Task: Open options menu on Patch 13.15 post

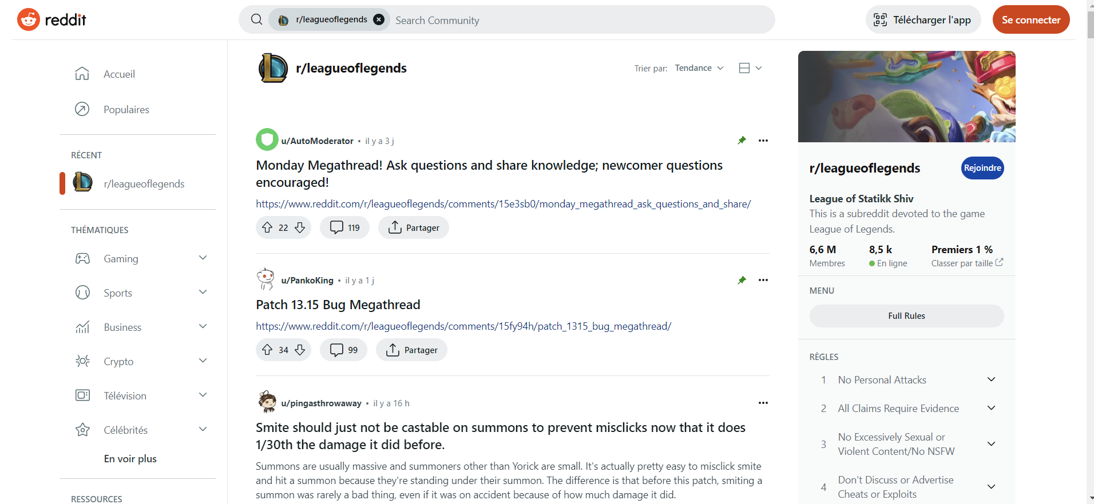Action: pos(763,280)
